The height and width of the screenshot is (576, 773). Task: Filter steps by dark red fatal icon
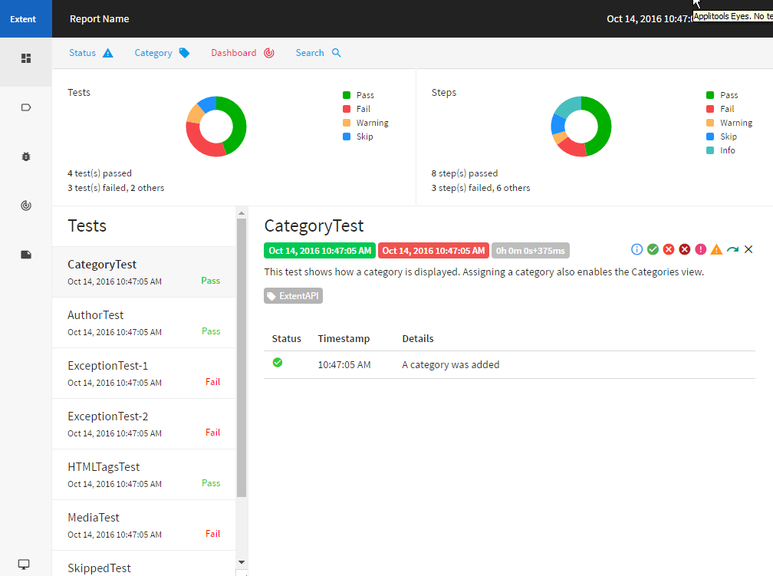pyautogui.click(x=685, y=249)
